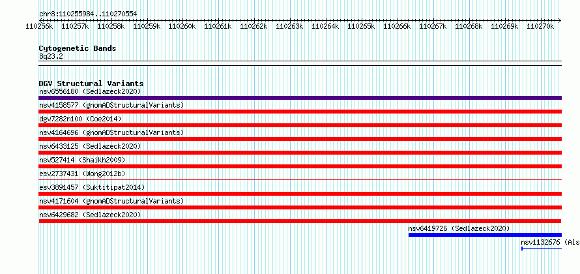Click the 110269k ruler position label

(505, 26)
